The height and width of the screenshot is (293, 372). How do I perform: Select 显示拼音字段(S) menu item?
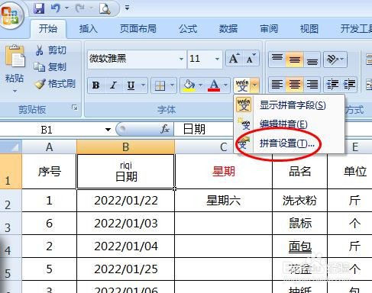(290, 105)
